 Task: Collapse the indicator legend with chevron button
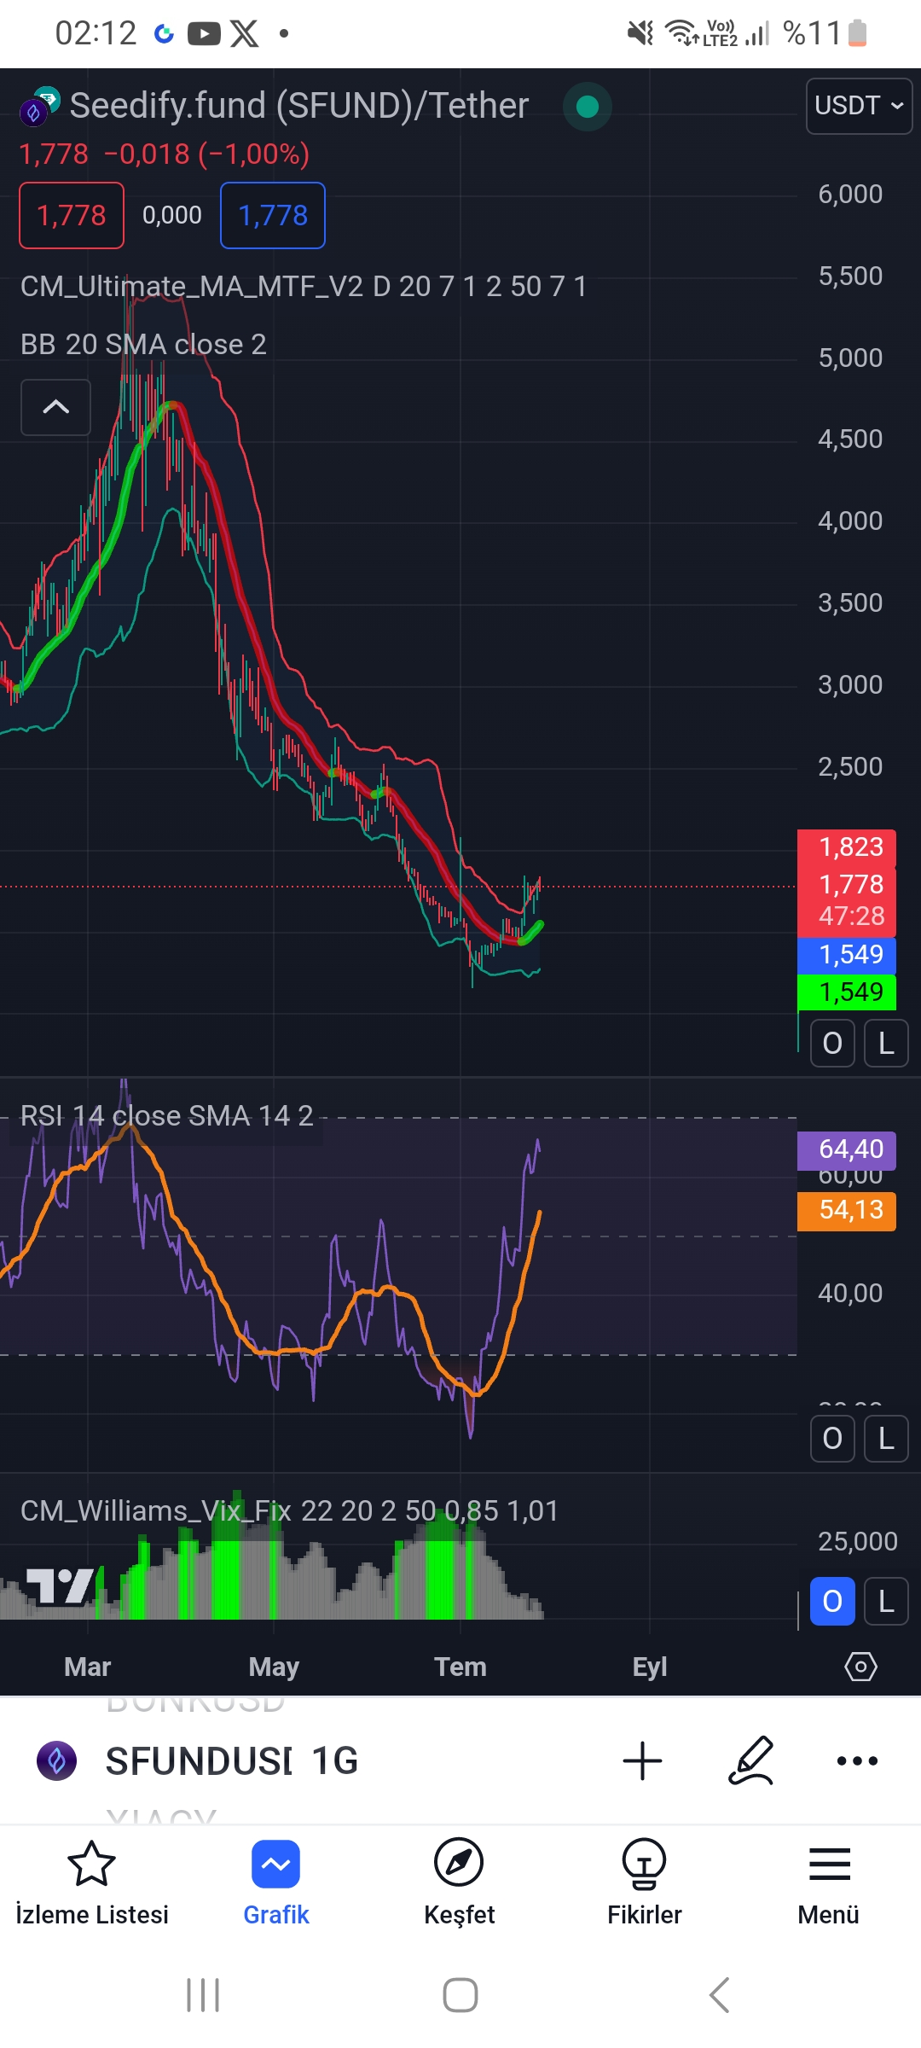pyautogui.click(x=55, y=407)
